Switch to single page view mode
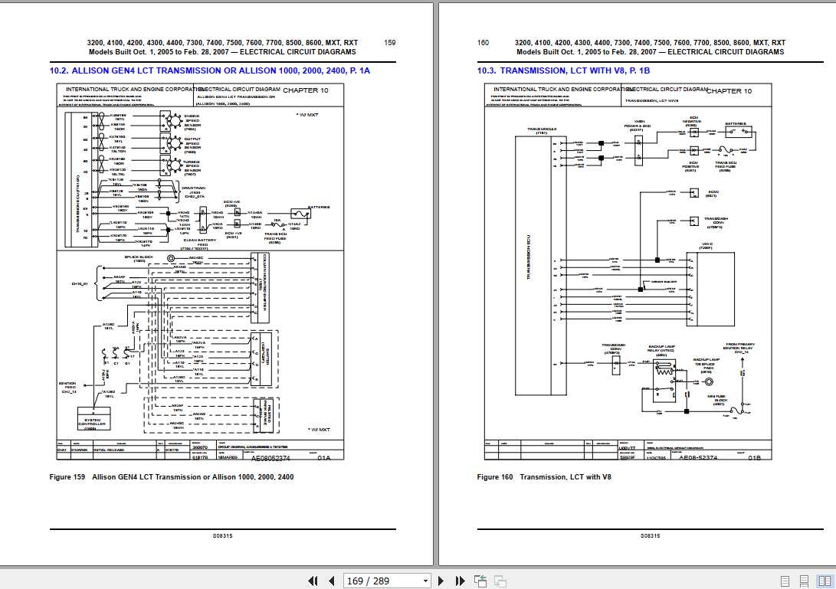 785,581
